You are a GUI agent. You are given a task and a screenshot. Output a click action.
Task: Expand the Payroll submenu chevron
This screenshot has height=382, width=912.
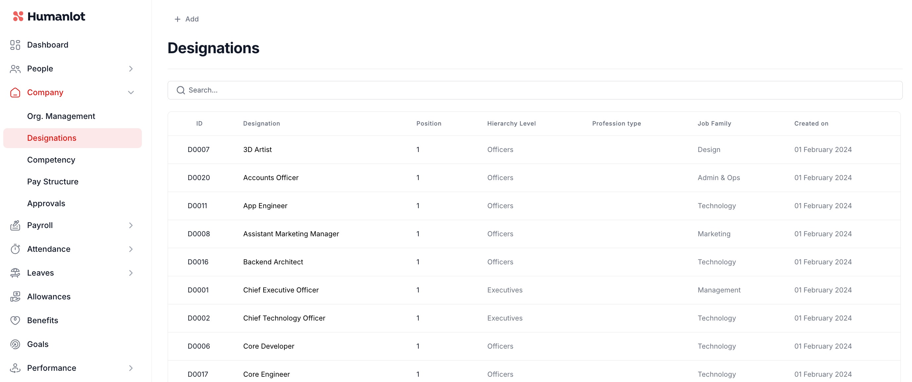pos(131,225)
